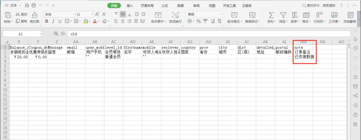Click the increase font size icon

pos(98,14)
